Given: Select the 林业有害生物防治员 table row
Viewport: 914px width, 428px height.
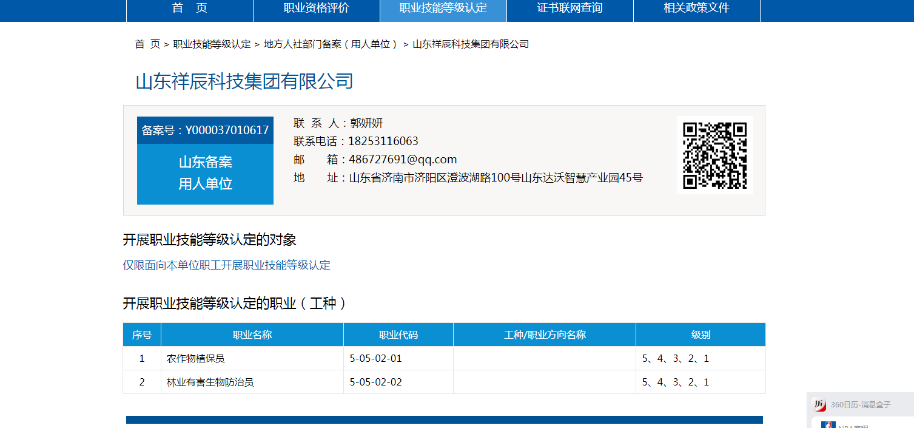Looking at the screenshot, I should (210, 382).
